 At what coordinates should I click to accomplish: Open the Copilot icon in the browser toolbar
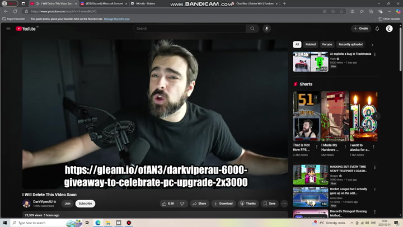398,11
